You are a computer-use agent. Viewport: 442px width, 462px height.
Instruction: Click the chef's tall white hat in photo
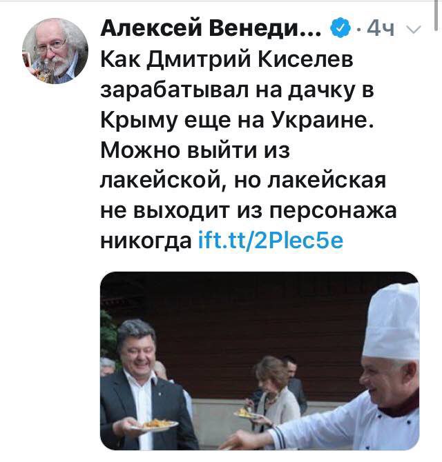point(392,323)
